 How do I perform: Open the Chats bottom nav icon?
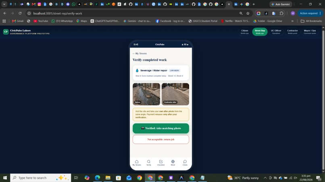[185, 163]
